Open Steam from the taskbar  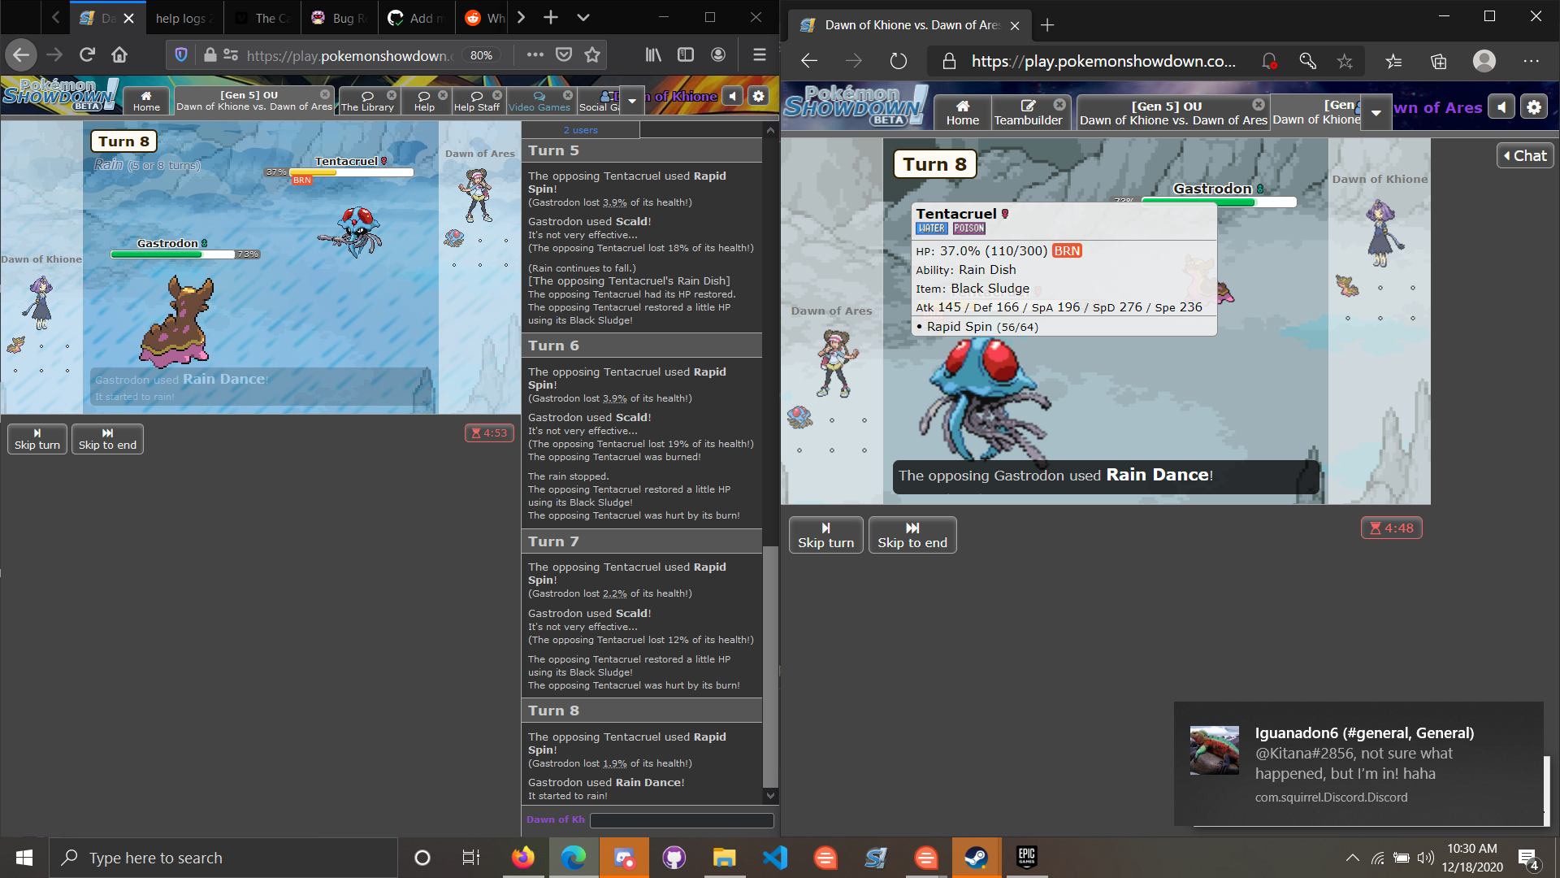point(976,858)
